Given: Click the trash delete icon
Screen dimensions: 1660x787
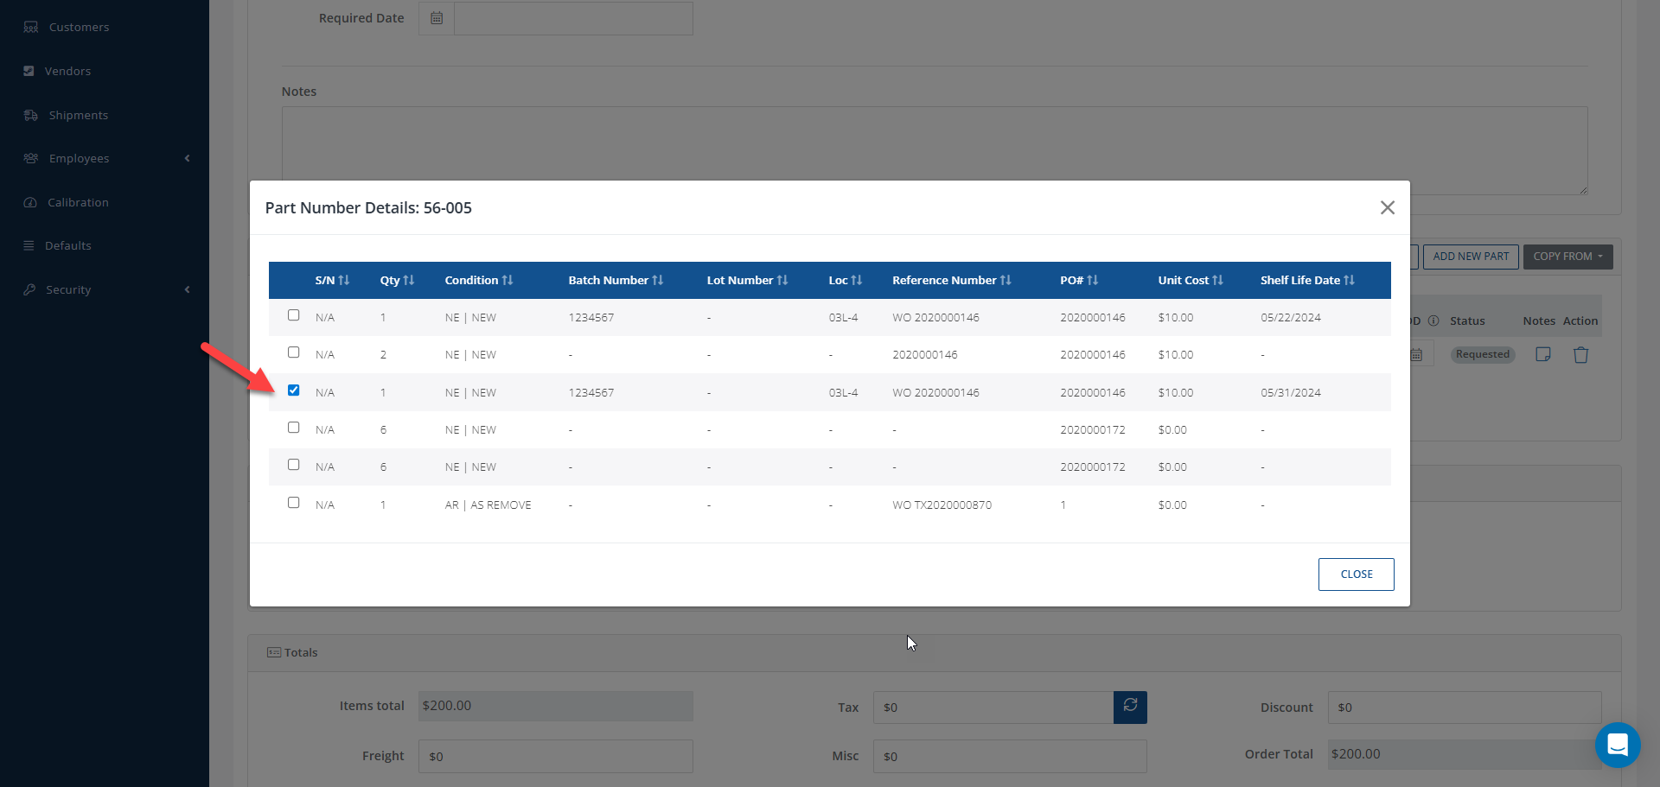Looking at the screenshot, I should click(1580, 355).
